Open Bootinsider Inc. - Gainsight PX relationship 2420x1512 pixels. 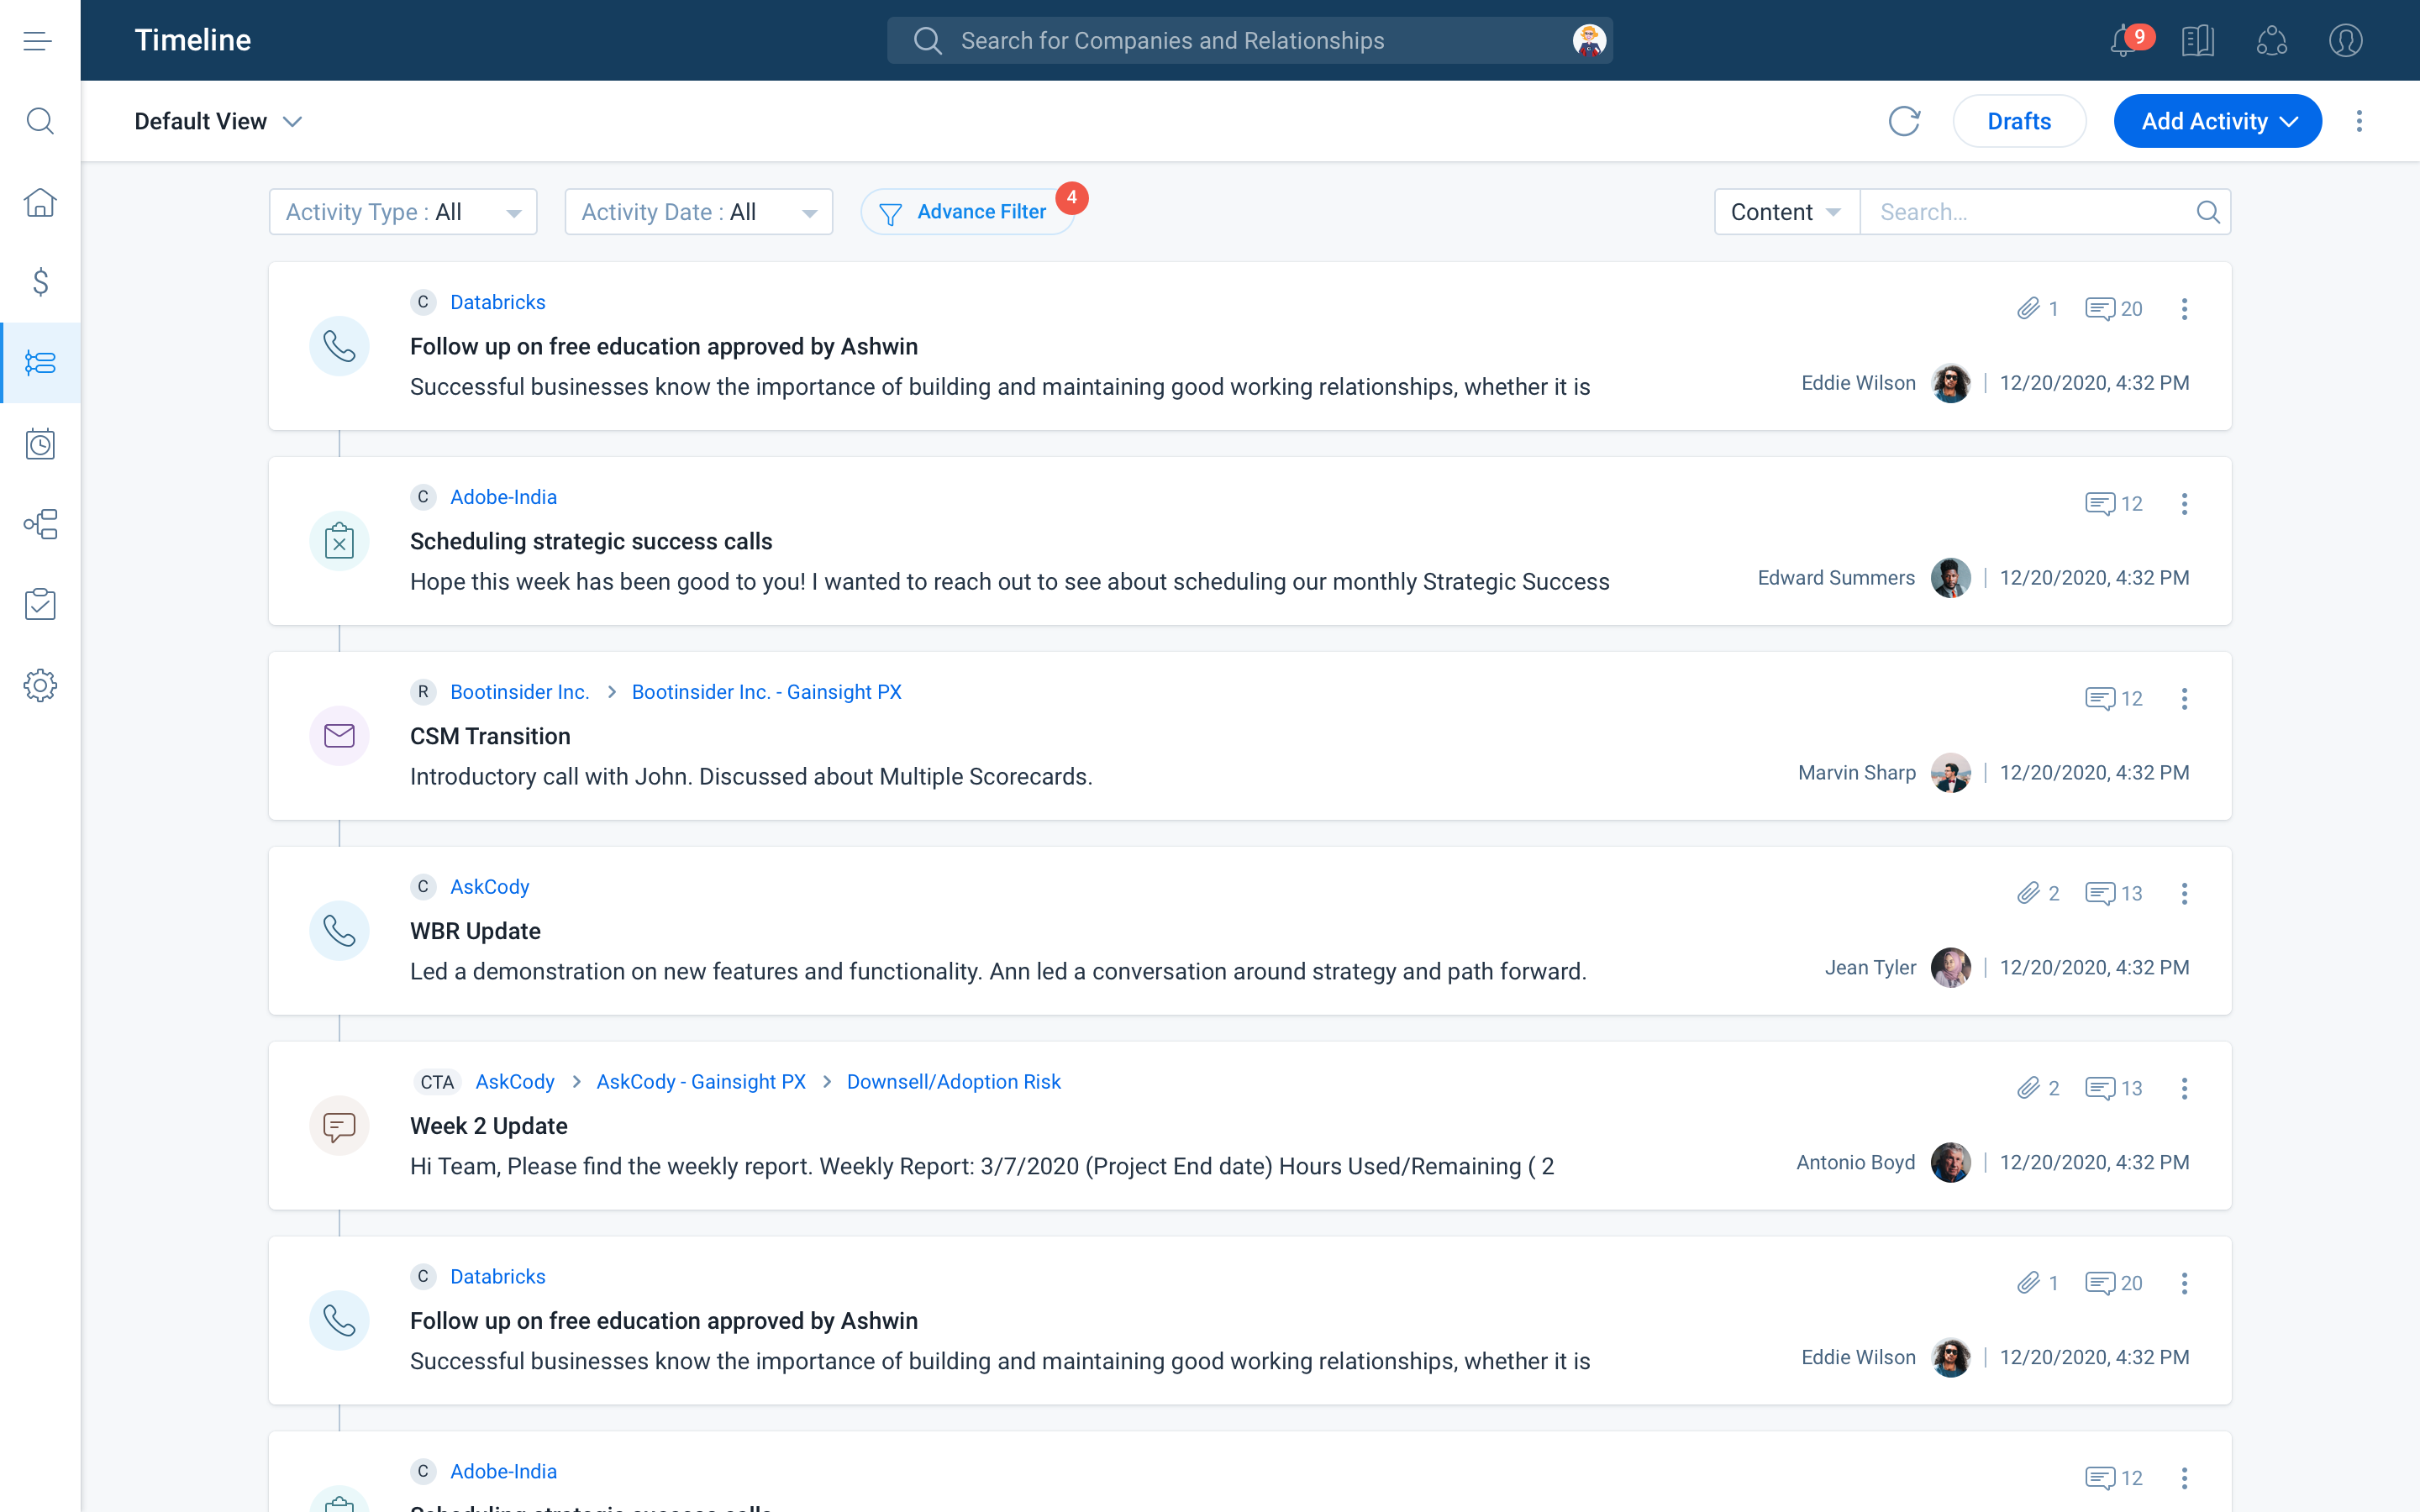[766, 692]
